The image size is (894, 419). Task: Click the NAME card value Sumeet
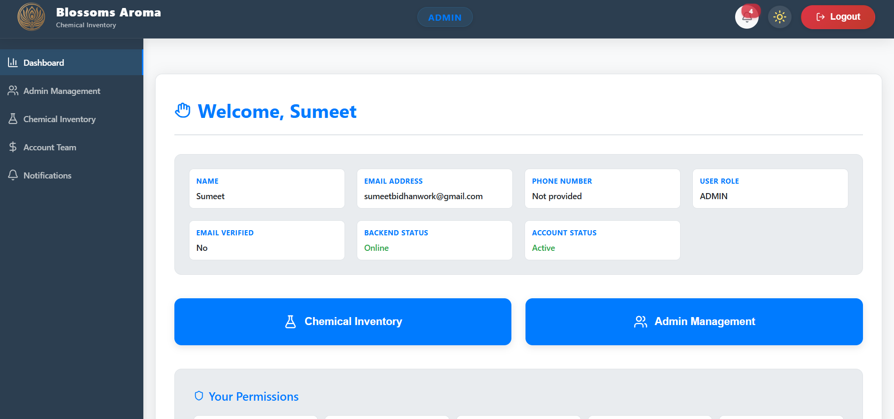(210, 196)
